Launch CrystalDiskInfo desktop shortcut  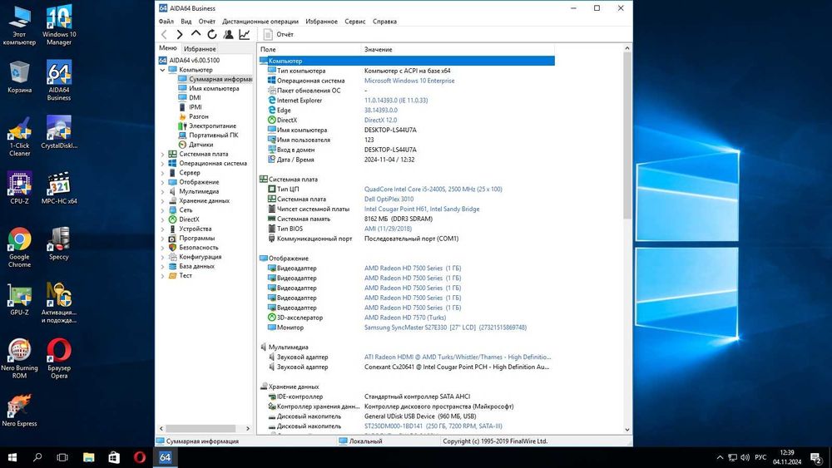coord(59,132)
